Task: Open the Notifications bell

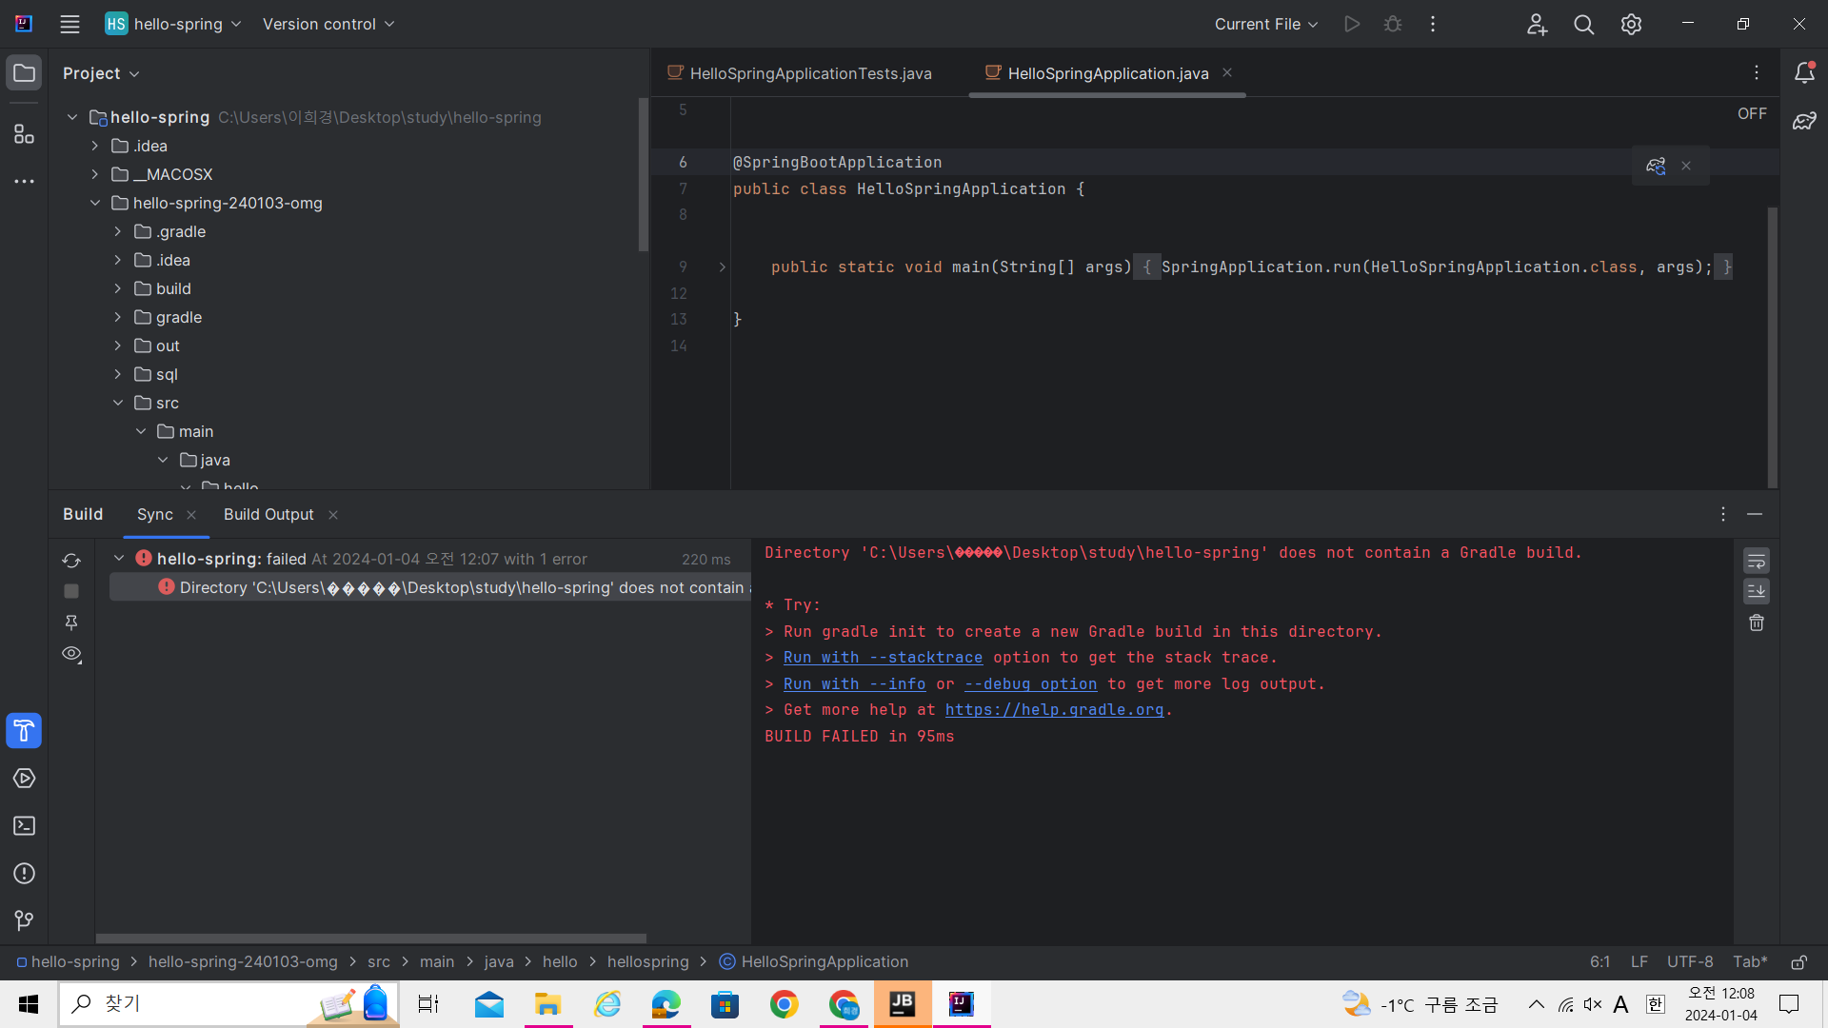Action: tap(1804, 73)
